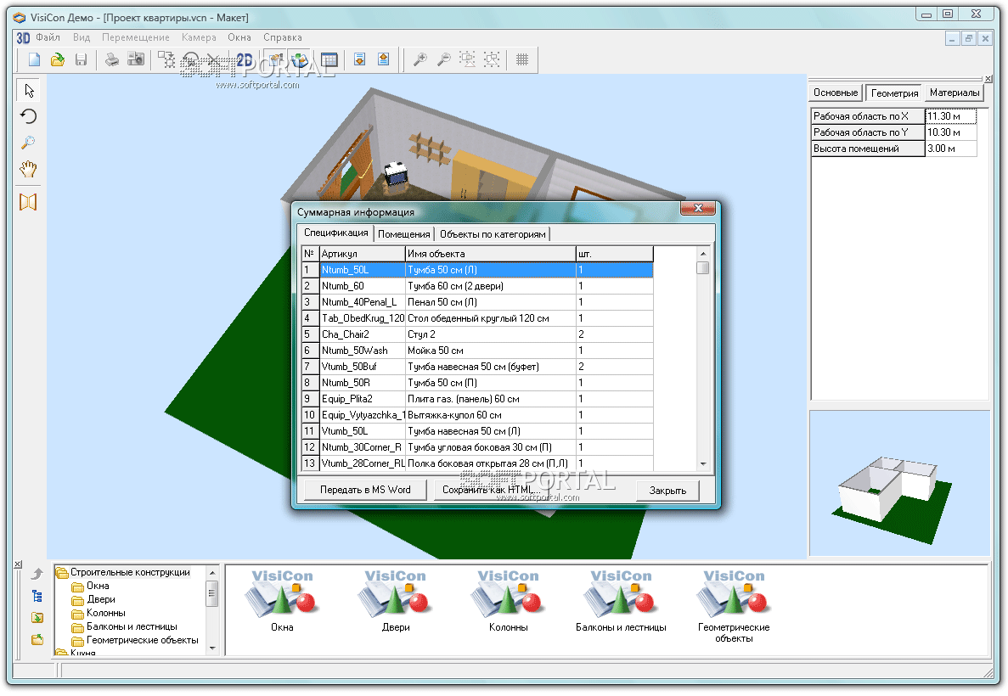Save the project using the floppy disk icon

[x=81, y=59]
